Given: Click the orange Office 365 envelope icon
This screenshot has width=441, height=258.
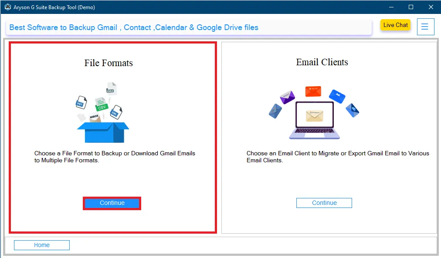Looking at the screenshot, I should (313, 91).
